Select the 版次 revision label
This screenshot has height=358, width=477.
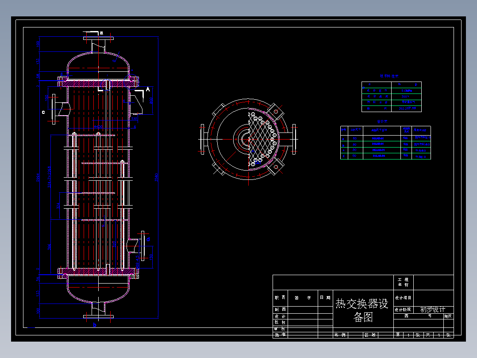[x=448, y=316]
